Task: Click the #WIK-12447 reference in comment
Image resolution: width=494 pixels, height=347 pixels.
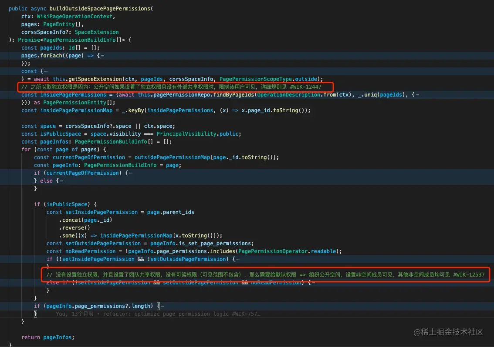Action: click(306, 87)
